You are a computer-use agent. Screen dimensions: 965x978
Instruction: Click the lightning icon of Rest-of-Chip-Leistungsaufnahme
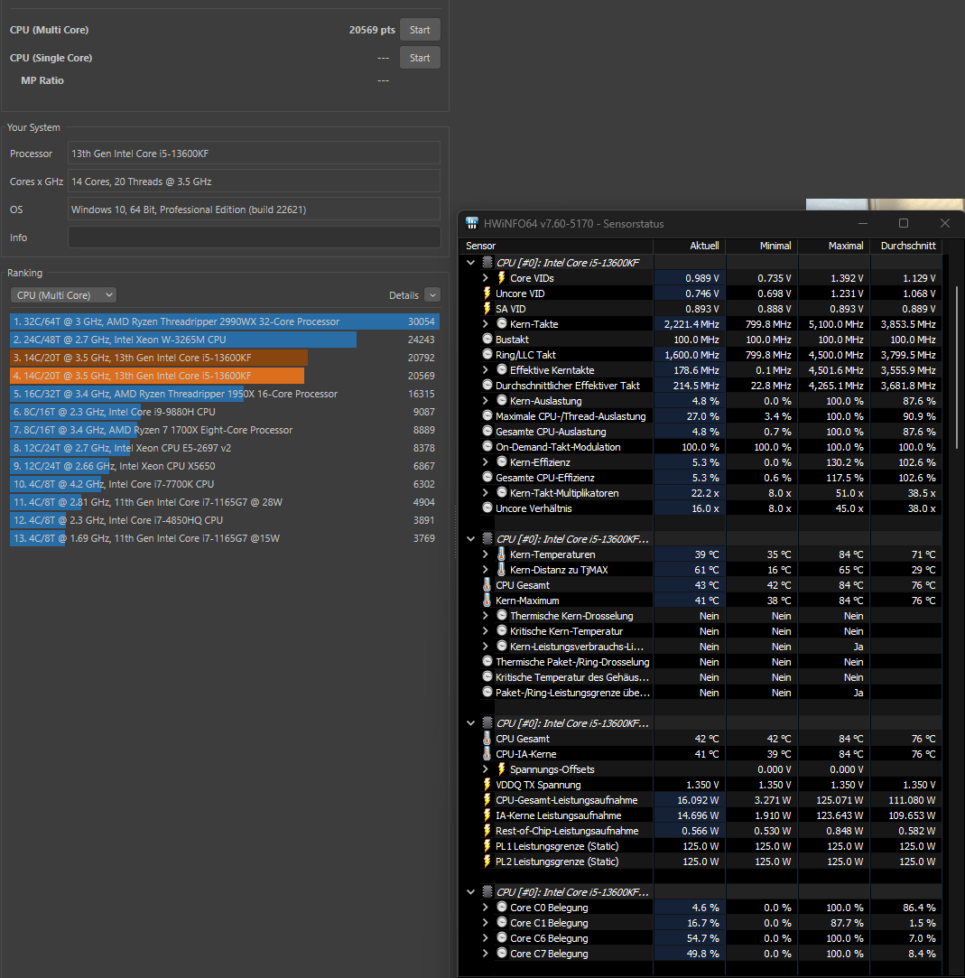click(487, 831)
